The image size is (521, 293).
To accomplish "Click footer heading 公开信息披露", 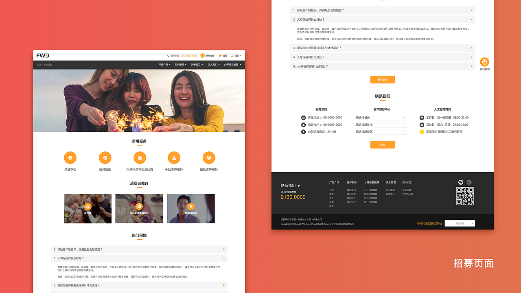I will pyautogui.click(x=372, y=182).
